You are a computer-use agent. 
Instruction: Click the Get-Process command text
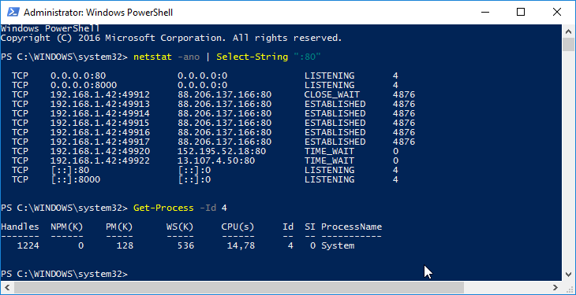pyautogui.click(x=163, y=208)
